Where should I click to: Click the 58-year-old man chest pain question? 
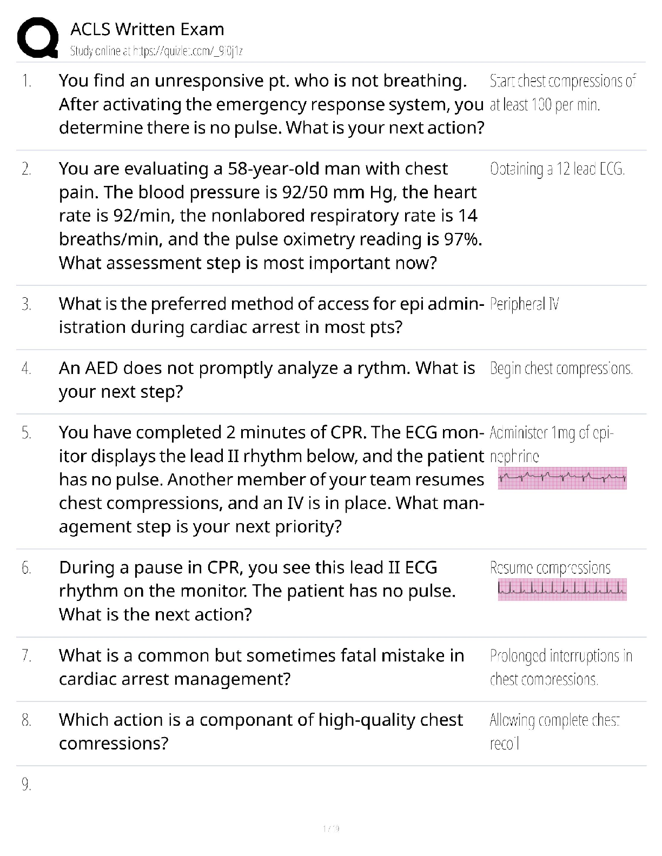click(270, 216)
